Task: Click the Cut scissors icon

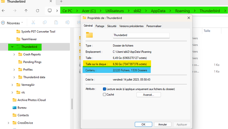Action: (x=34, y=23)
